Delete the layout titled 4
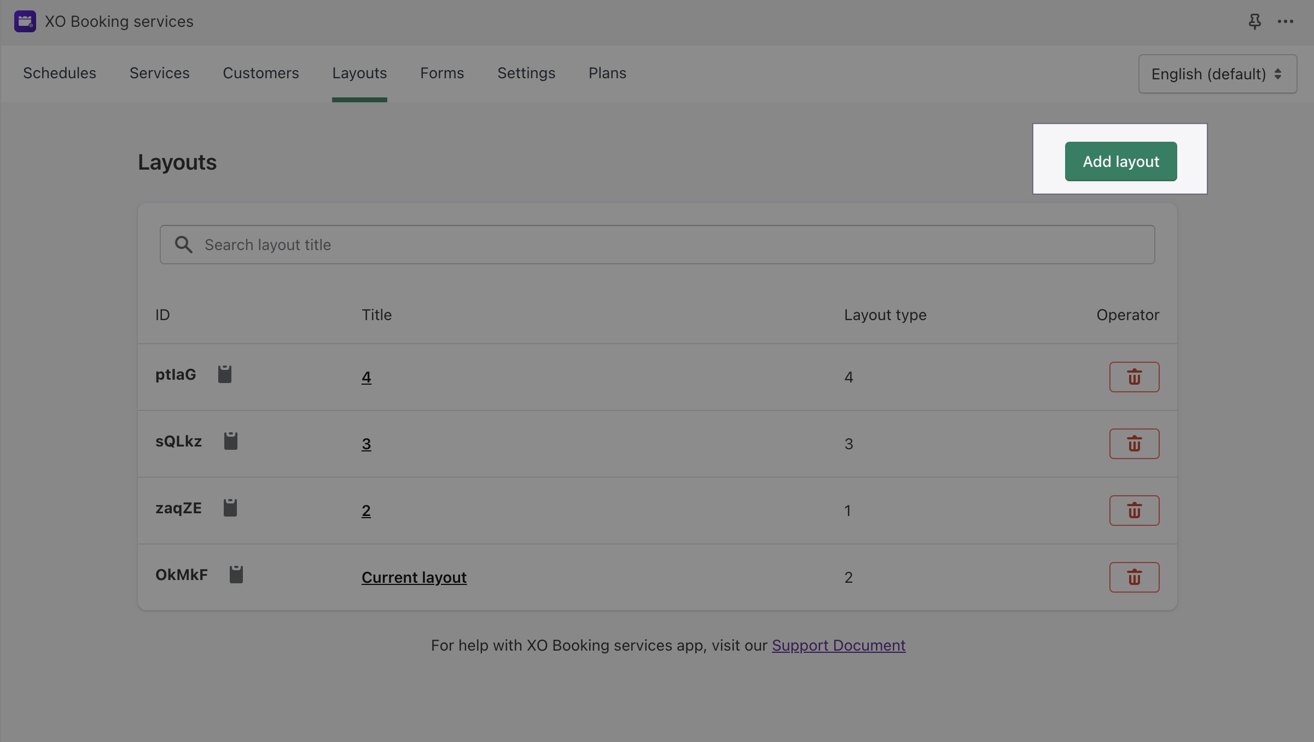This screenshot has width=1314, height=742. click(x=1134, y=376)
